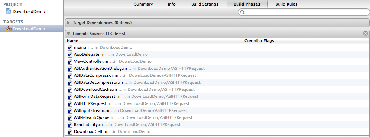Click the main.m file icon
This screenshot has width=370, height=137.
(x=69, y=47)
